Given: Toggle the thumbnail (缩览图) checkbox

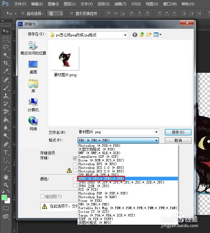Looking at the screenshot, I should 42,196.
